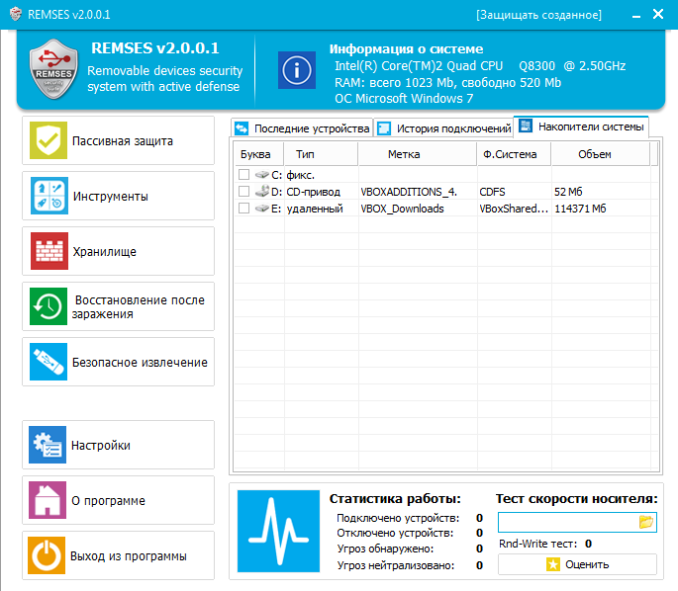
Task: Click the orange power exit icon
Action: [47, 555]
